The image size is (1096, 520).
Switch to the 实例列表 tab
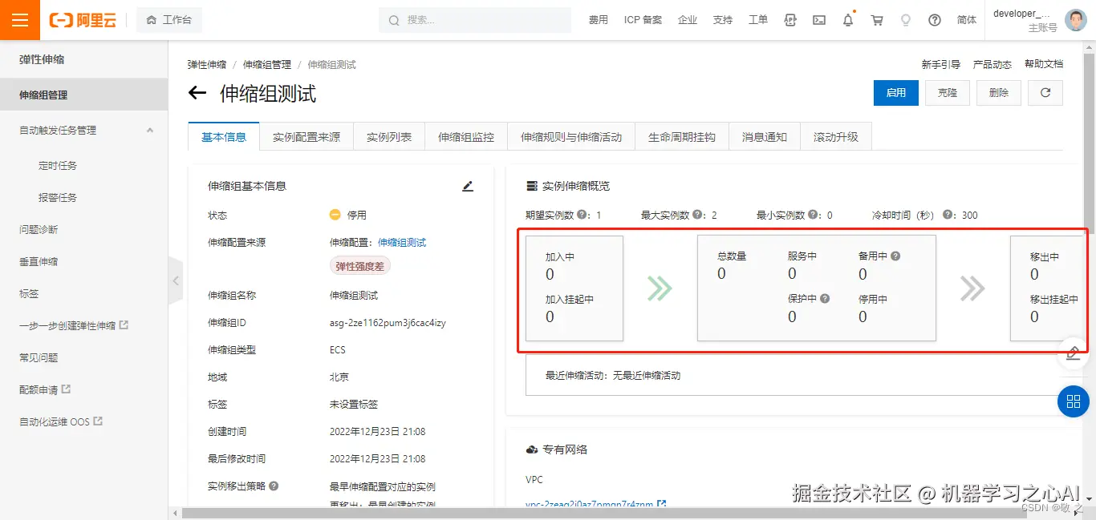pos(388,136)
